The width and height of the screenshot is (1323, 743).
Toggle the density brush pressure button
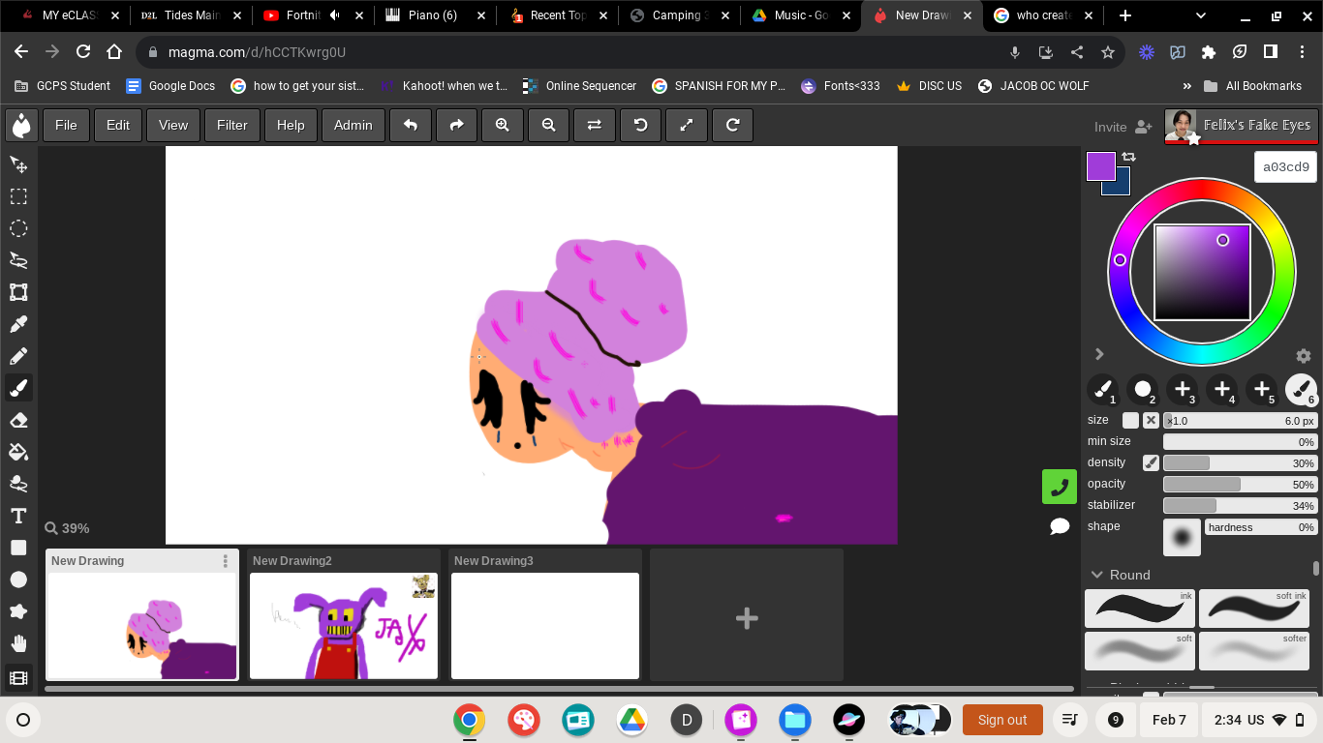coord(1151,462)
